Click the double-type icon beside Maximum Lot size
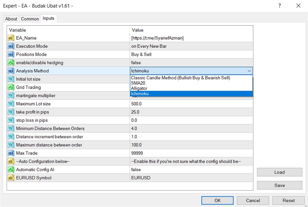308x207 pixels. point(11,104)
